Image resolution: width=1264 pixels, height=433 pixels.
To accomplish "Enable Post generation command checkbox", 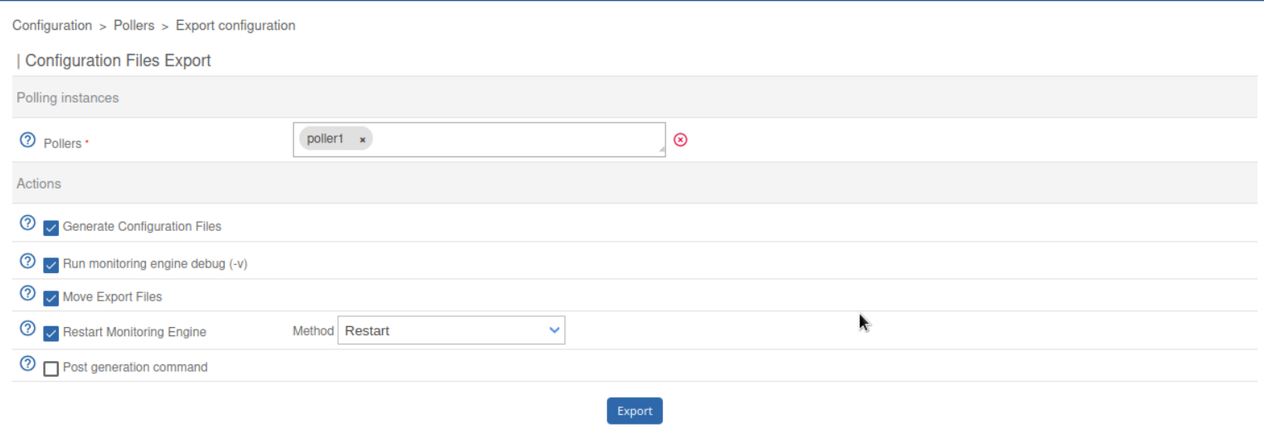I will coord(51,368).
